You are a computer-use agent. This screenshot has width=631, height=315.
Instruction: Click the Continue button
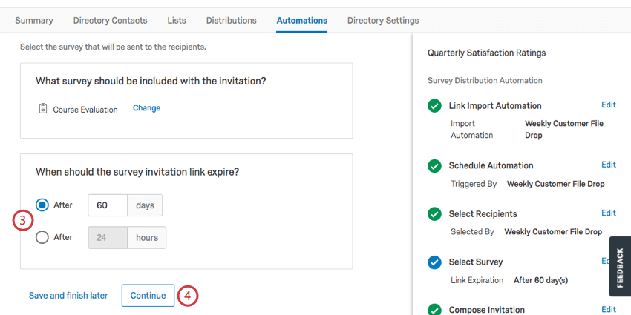pos(148,296)
